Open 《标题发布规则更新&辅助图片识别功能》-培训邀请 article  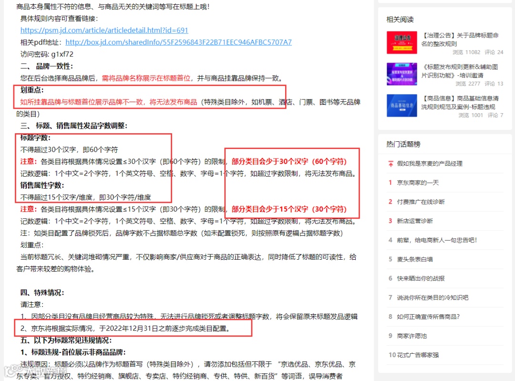[460, 71]
